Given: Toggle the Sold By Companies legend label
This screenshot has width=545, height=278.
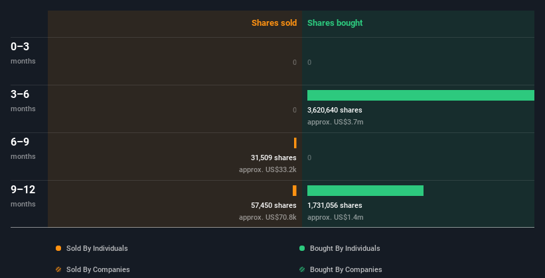Looking at the screenshot, I should [x=98, y=269].
